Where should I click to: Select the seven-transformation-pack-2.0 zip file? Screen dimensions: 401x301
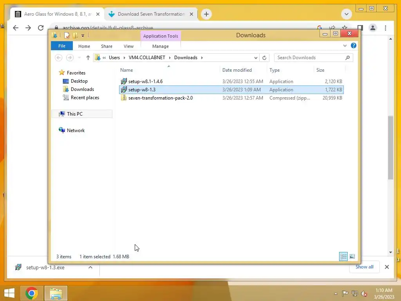pos(231,98)
